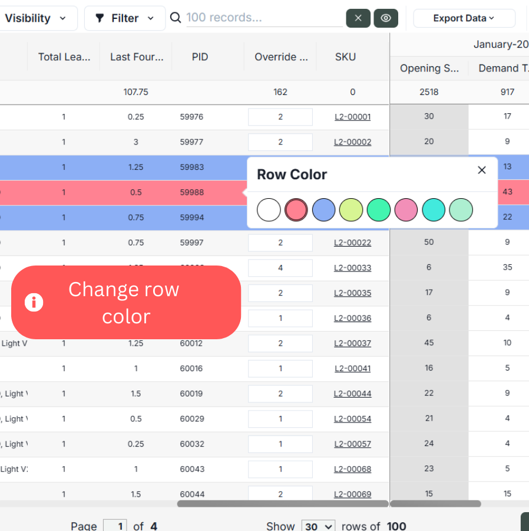Open SKU link L2-00001
The image size is (529, 531).
(x=352, y=117)
